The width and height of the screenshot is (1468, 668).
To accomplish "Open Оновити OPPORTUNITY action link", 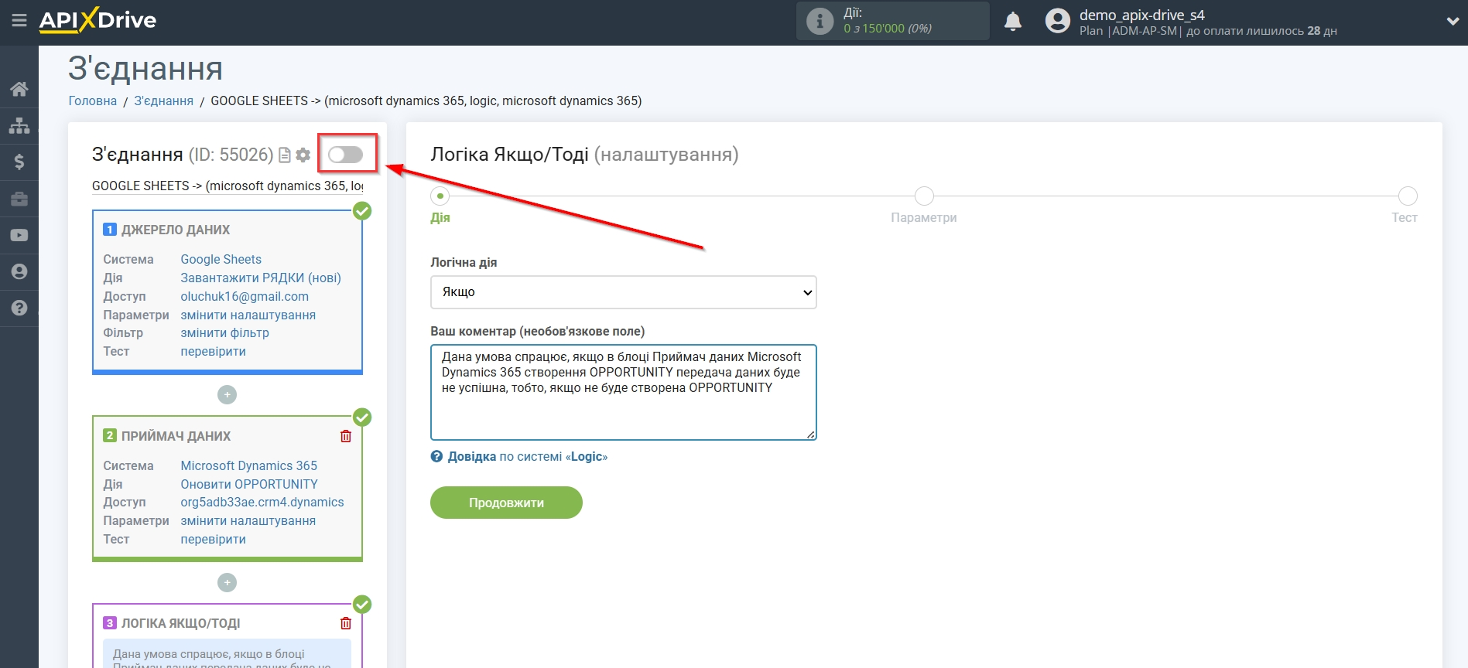I will (x=249, y=485).
